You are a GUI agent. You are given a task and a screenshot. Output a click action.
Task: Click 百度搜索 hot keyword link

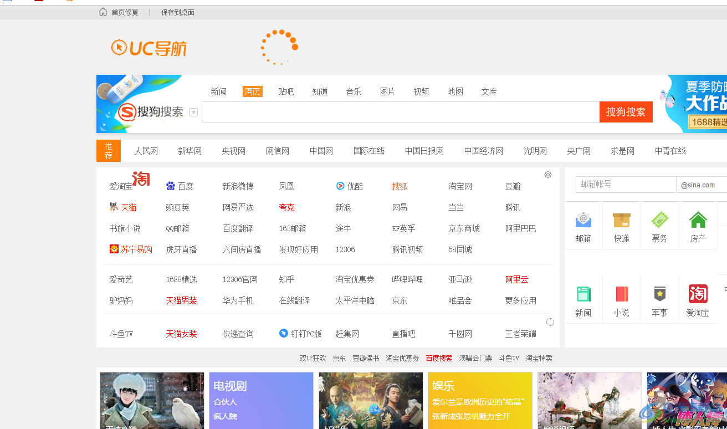pyautogui.click(x=439, y=358)
